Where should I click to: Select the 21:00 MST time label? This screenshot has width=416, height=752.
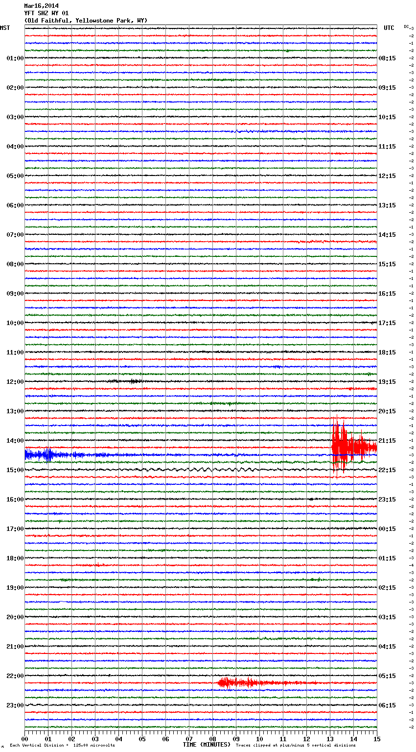(x=15, y=647)
